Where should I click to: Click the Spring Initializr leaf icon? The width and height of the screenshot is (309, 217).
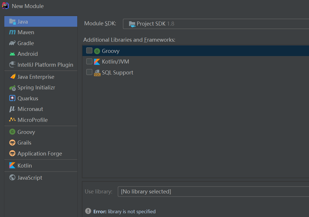point(12,88)
